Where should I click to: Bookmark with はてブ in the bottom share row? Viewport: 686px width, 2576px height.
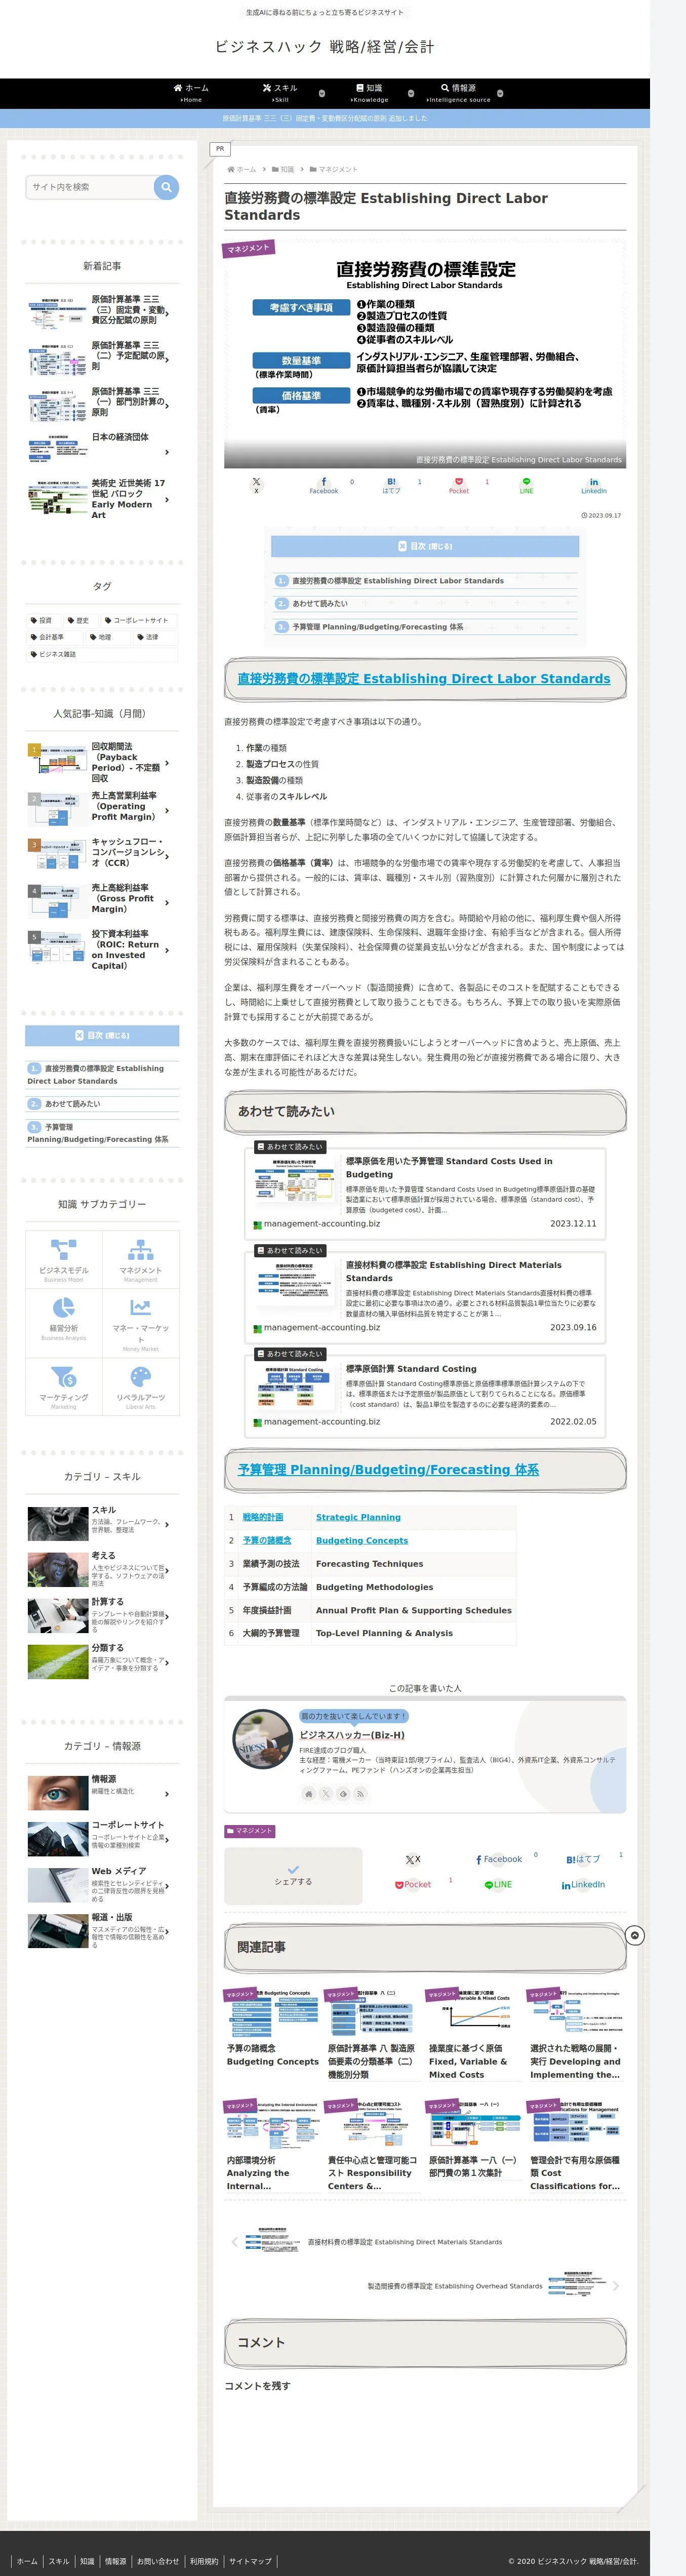pos(583,1859)
